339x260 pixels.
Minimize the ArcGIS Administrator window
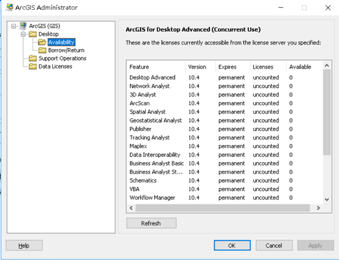(x=281, y=7)
